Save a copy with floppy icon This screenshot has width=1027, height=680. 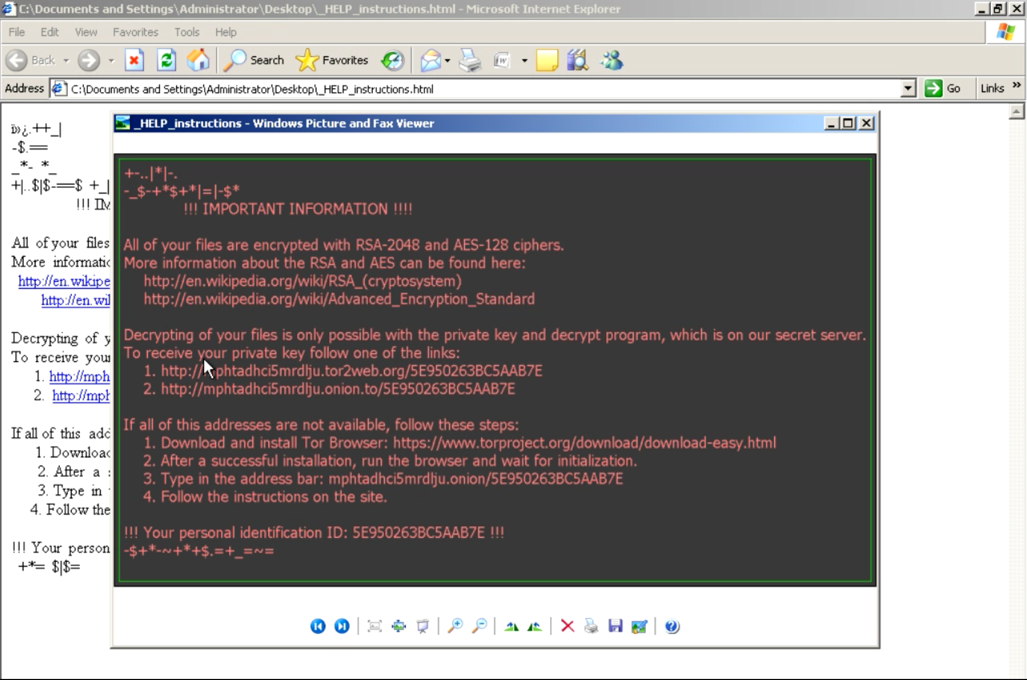(615, 626)
